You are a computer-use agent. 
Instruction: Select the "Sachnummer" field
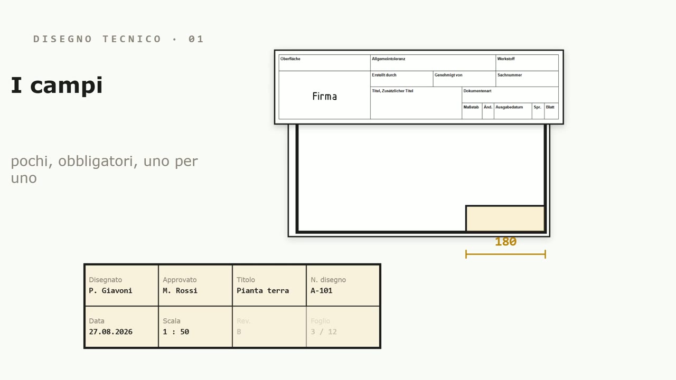point(527,79)
